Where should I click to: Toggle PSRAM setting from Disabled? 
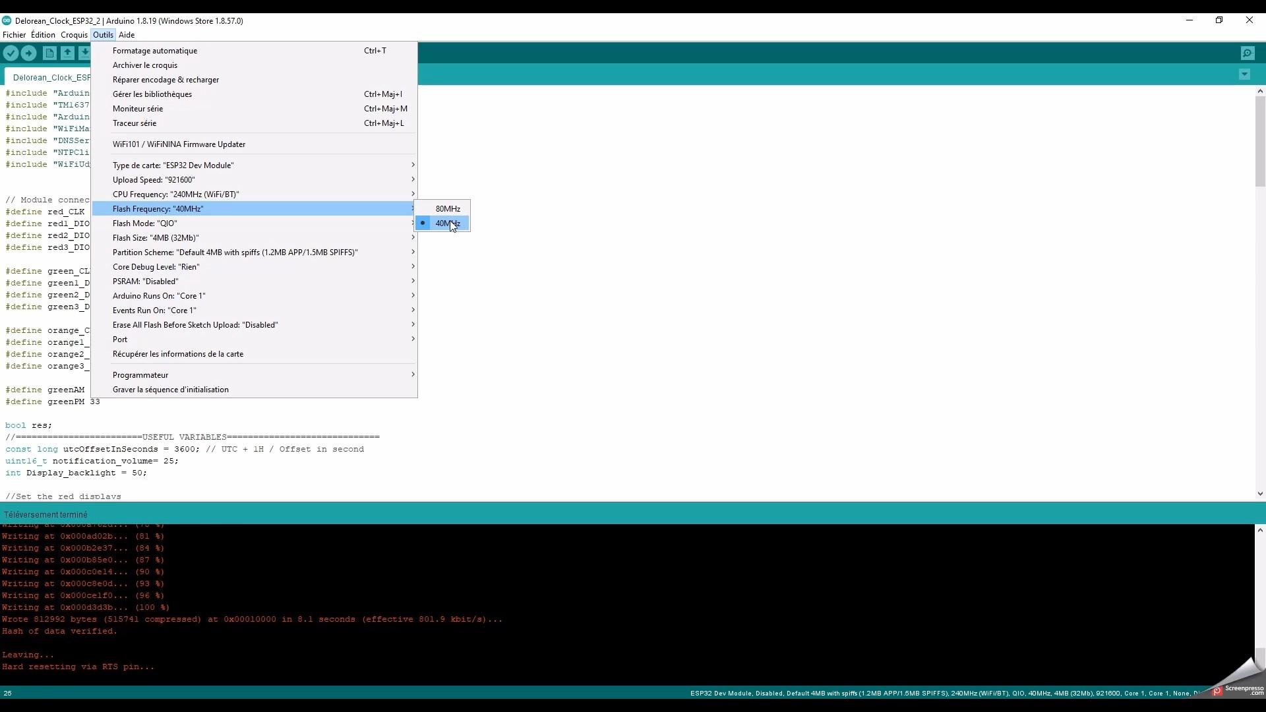(x=146, y=281)
